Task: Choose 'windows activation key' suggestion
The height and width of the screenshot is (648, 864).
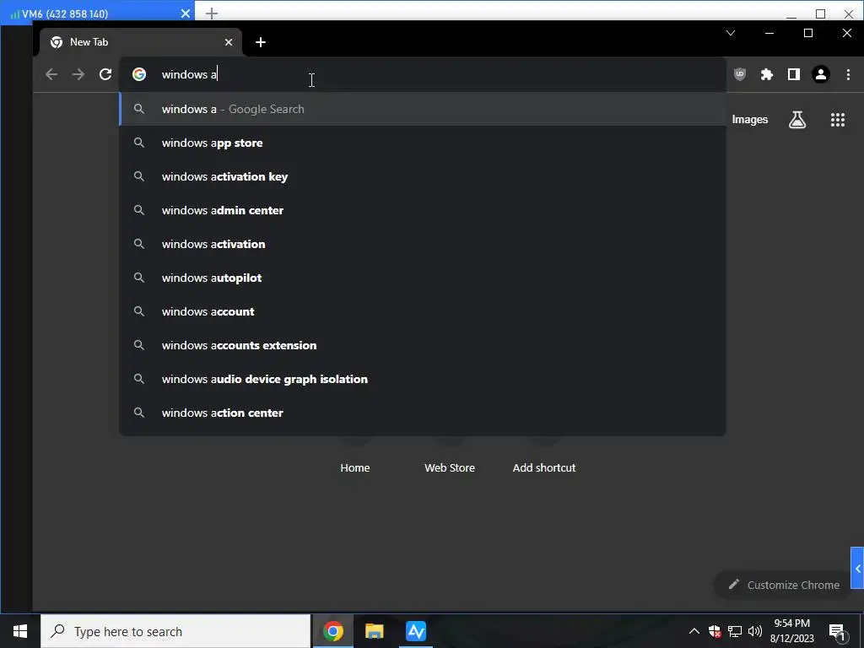Action: coord(422,176)
